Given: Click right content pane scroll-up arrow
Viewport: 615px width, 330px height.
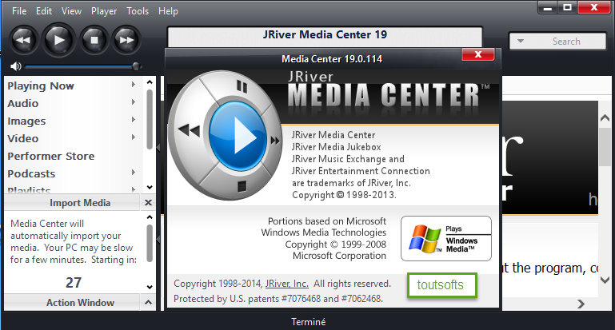Looking at the screenshot, I should 605,117.
